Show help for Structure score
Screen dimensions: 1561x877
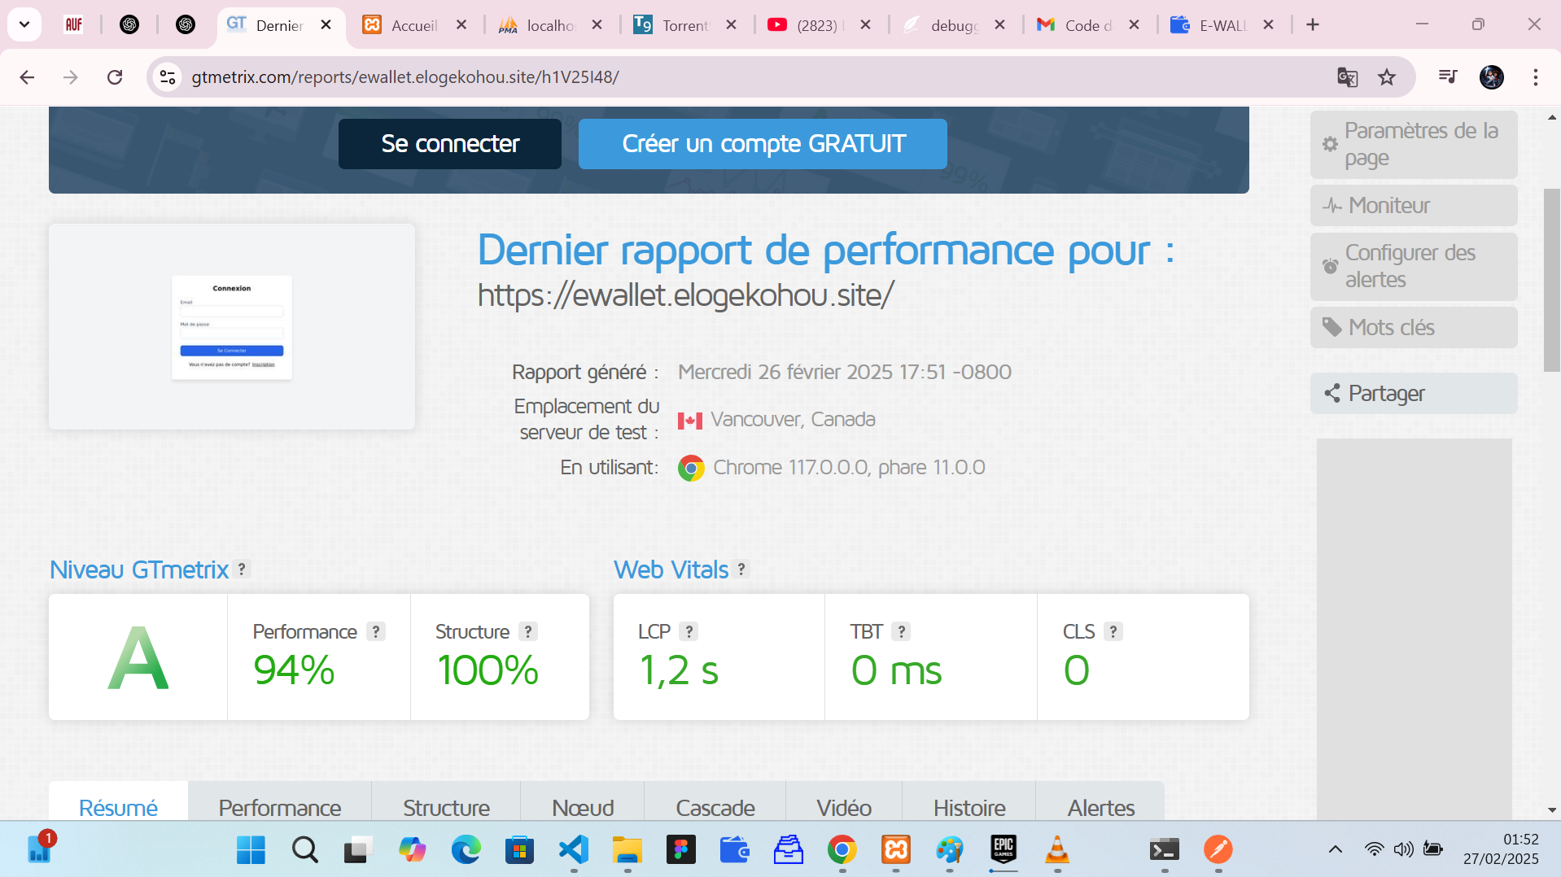click(x=528, y=632)
